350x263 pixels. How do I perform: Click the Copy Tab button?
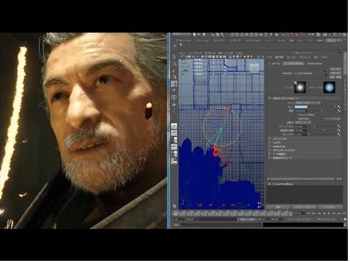coord(330,207)
